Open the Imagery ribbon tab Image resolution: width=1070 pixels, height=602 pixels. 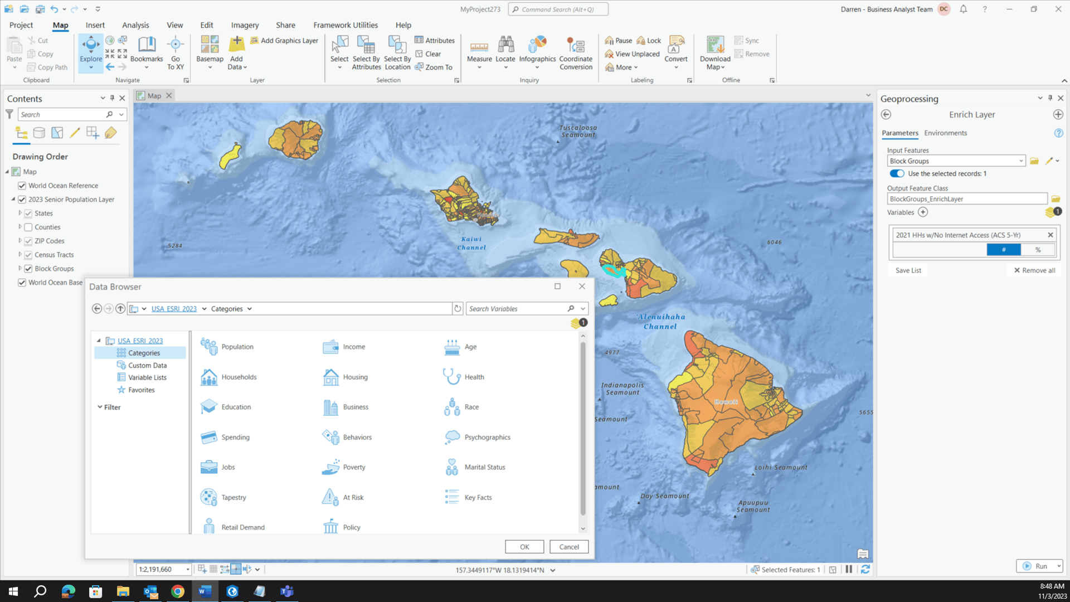click(244, 25)
